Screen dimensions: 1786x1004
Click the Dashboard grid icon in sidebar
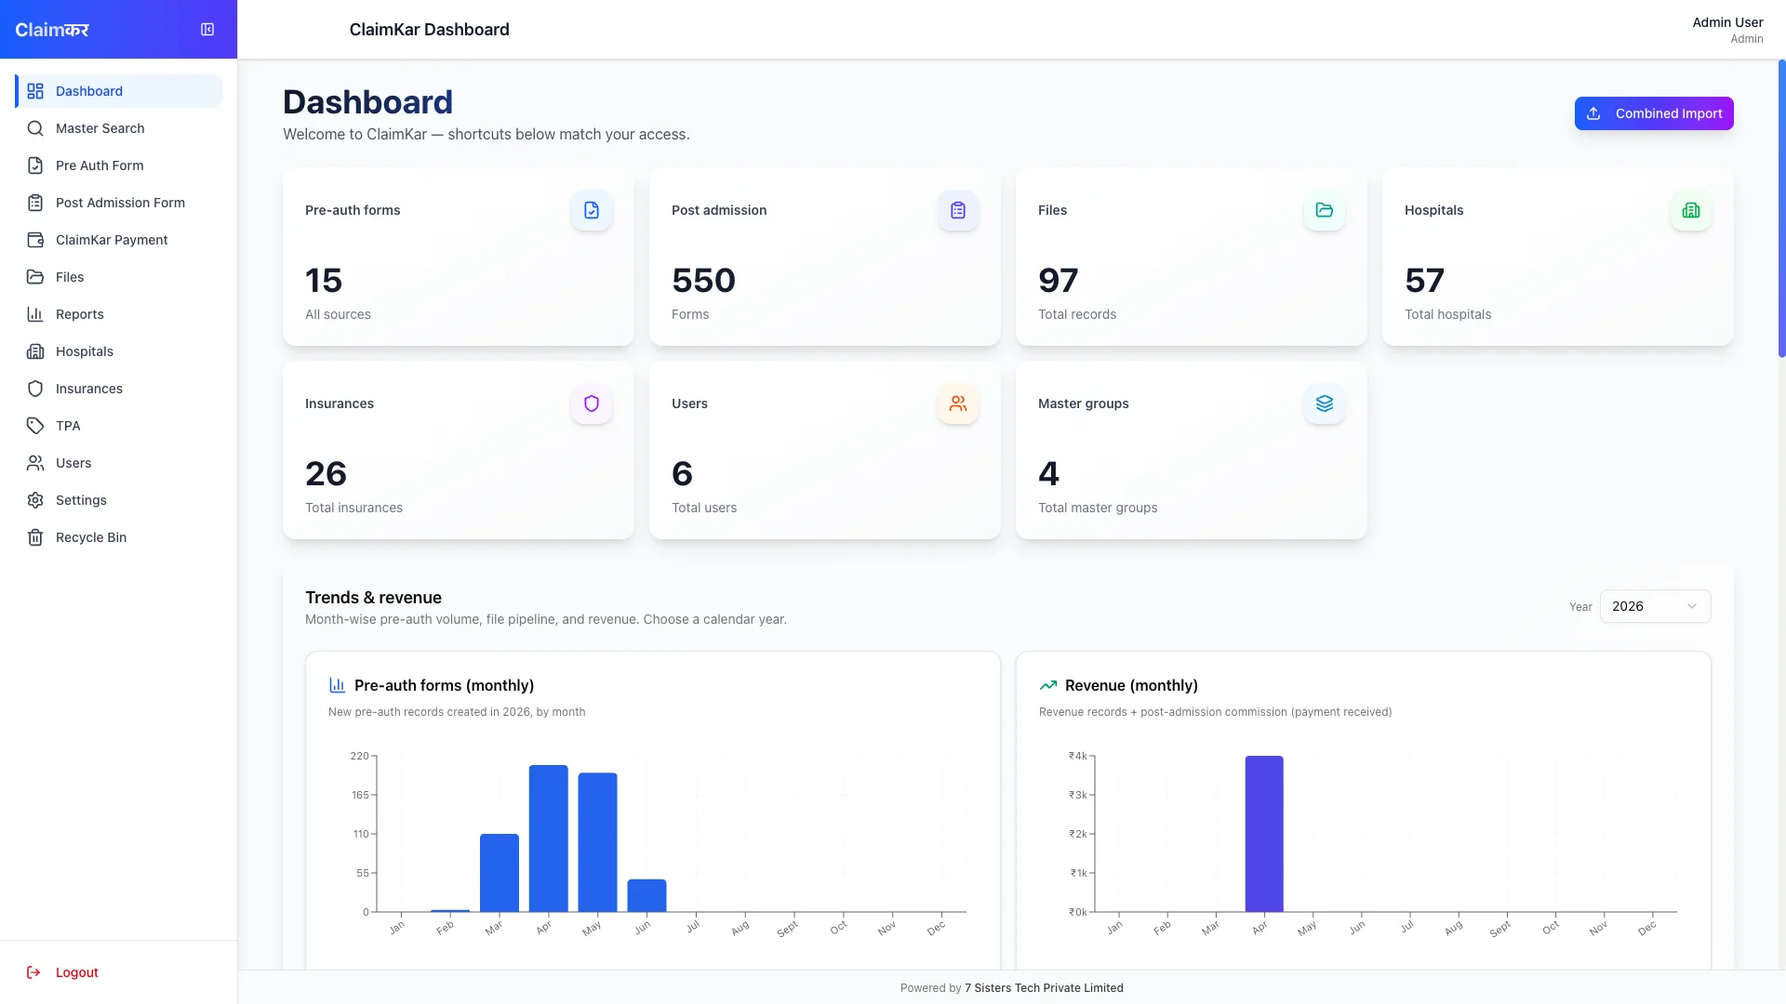point(35,91)
